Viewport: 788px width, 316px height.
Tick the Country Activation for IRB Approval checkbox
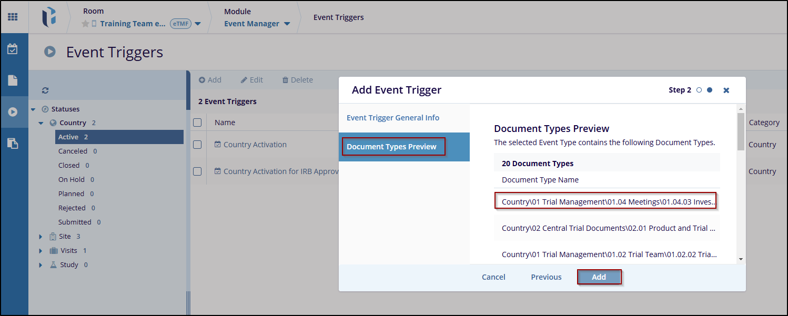pos(197,171)
